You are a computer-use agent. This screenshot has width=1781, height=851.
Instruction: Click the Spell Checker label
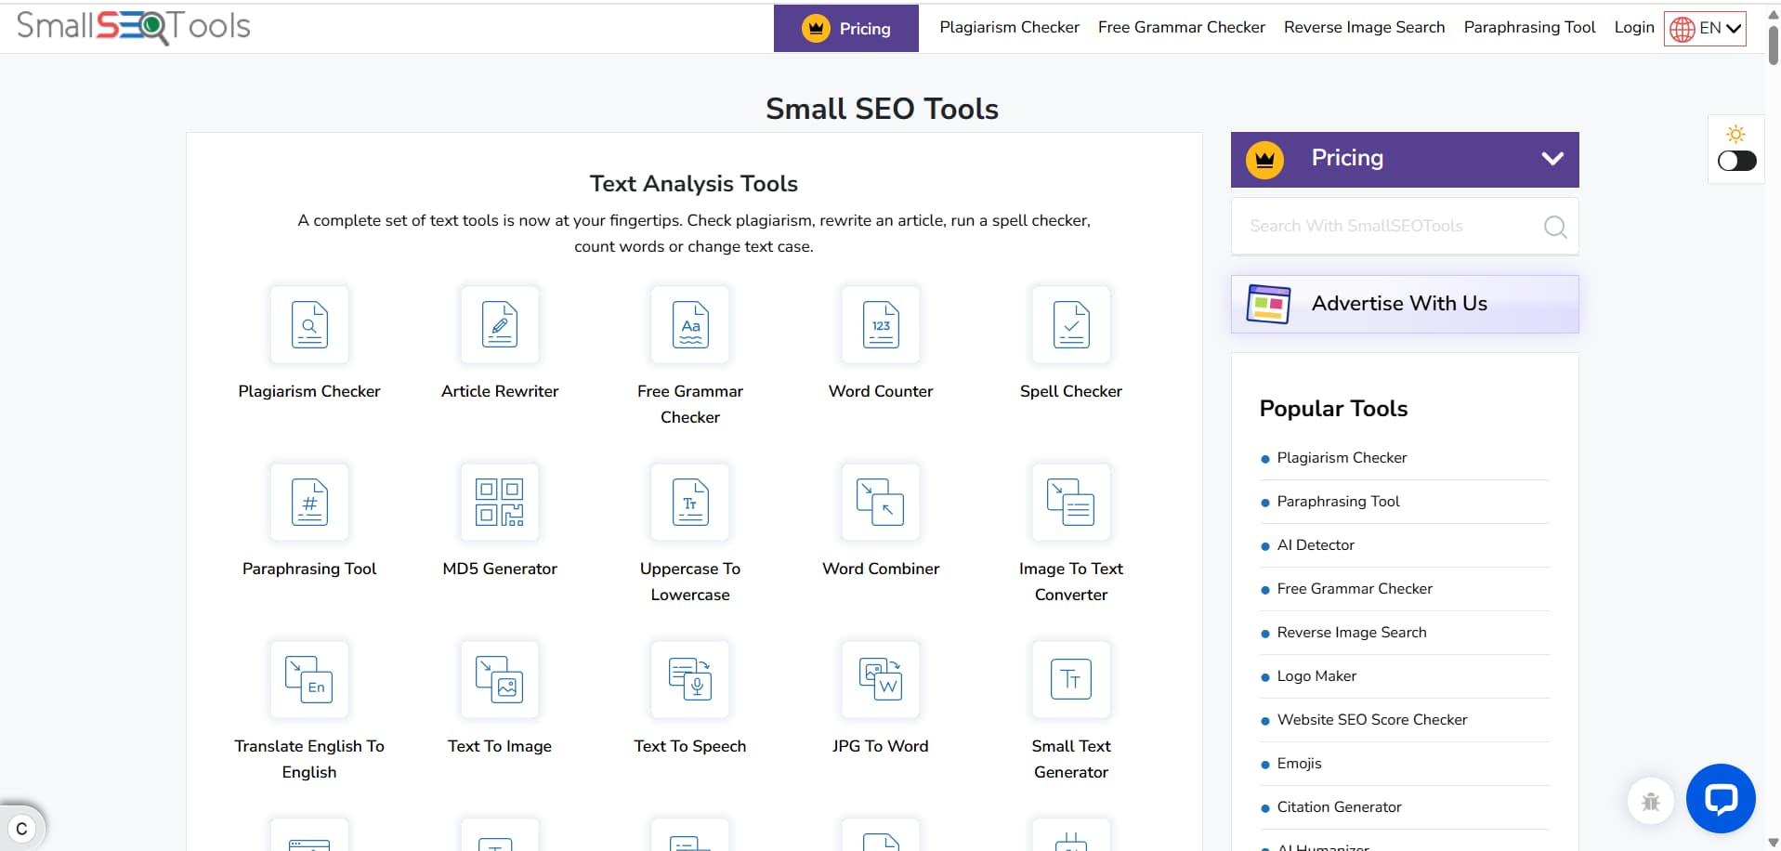click(1071, 391)
